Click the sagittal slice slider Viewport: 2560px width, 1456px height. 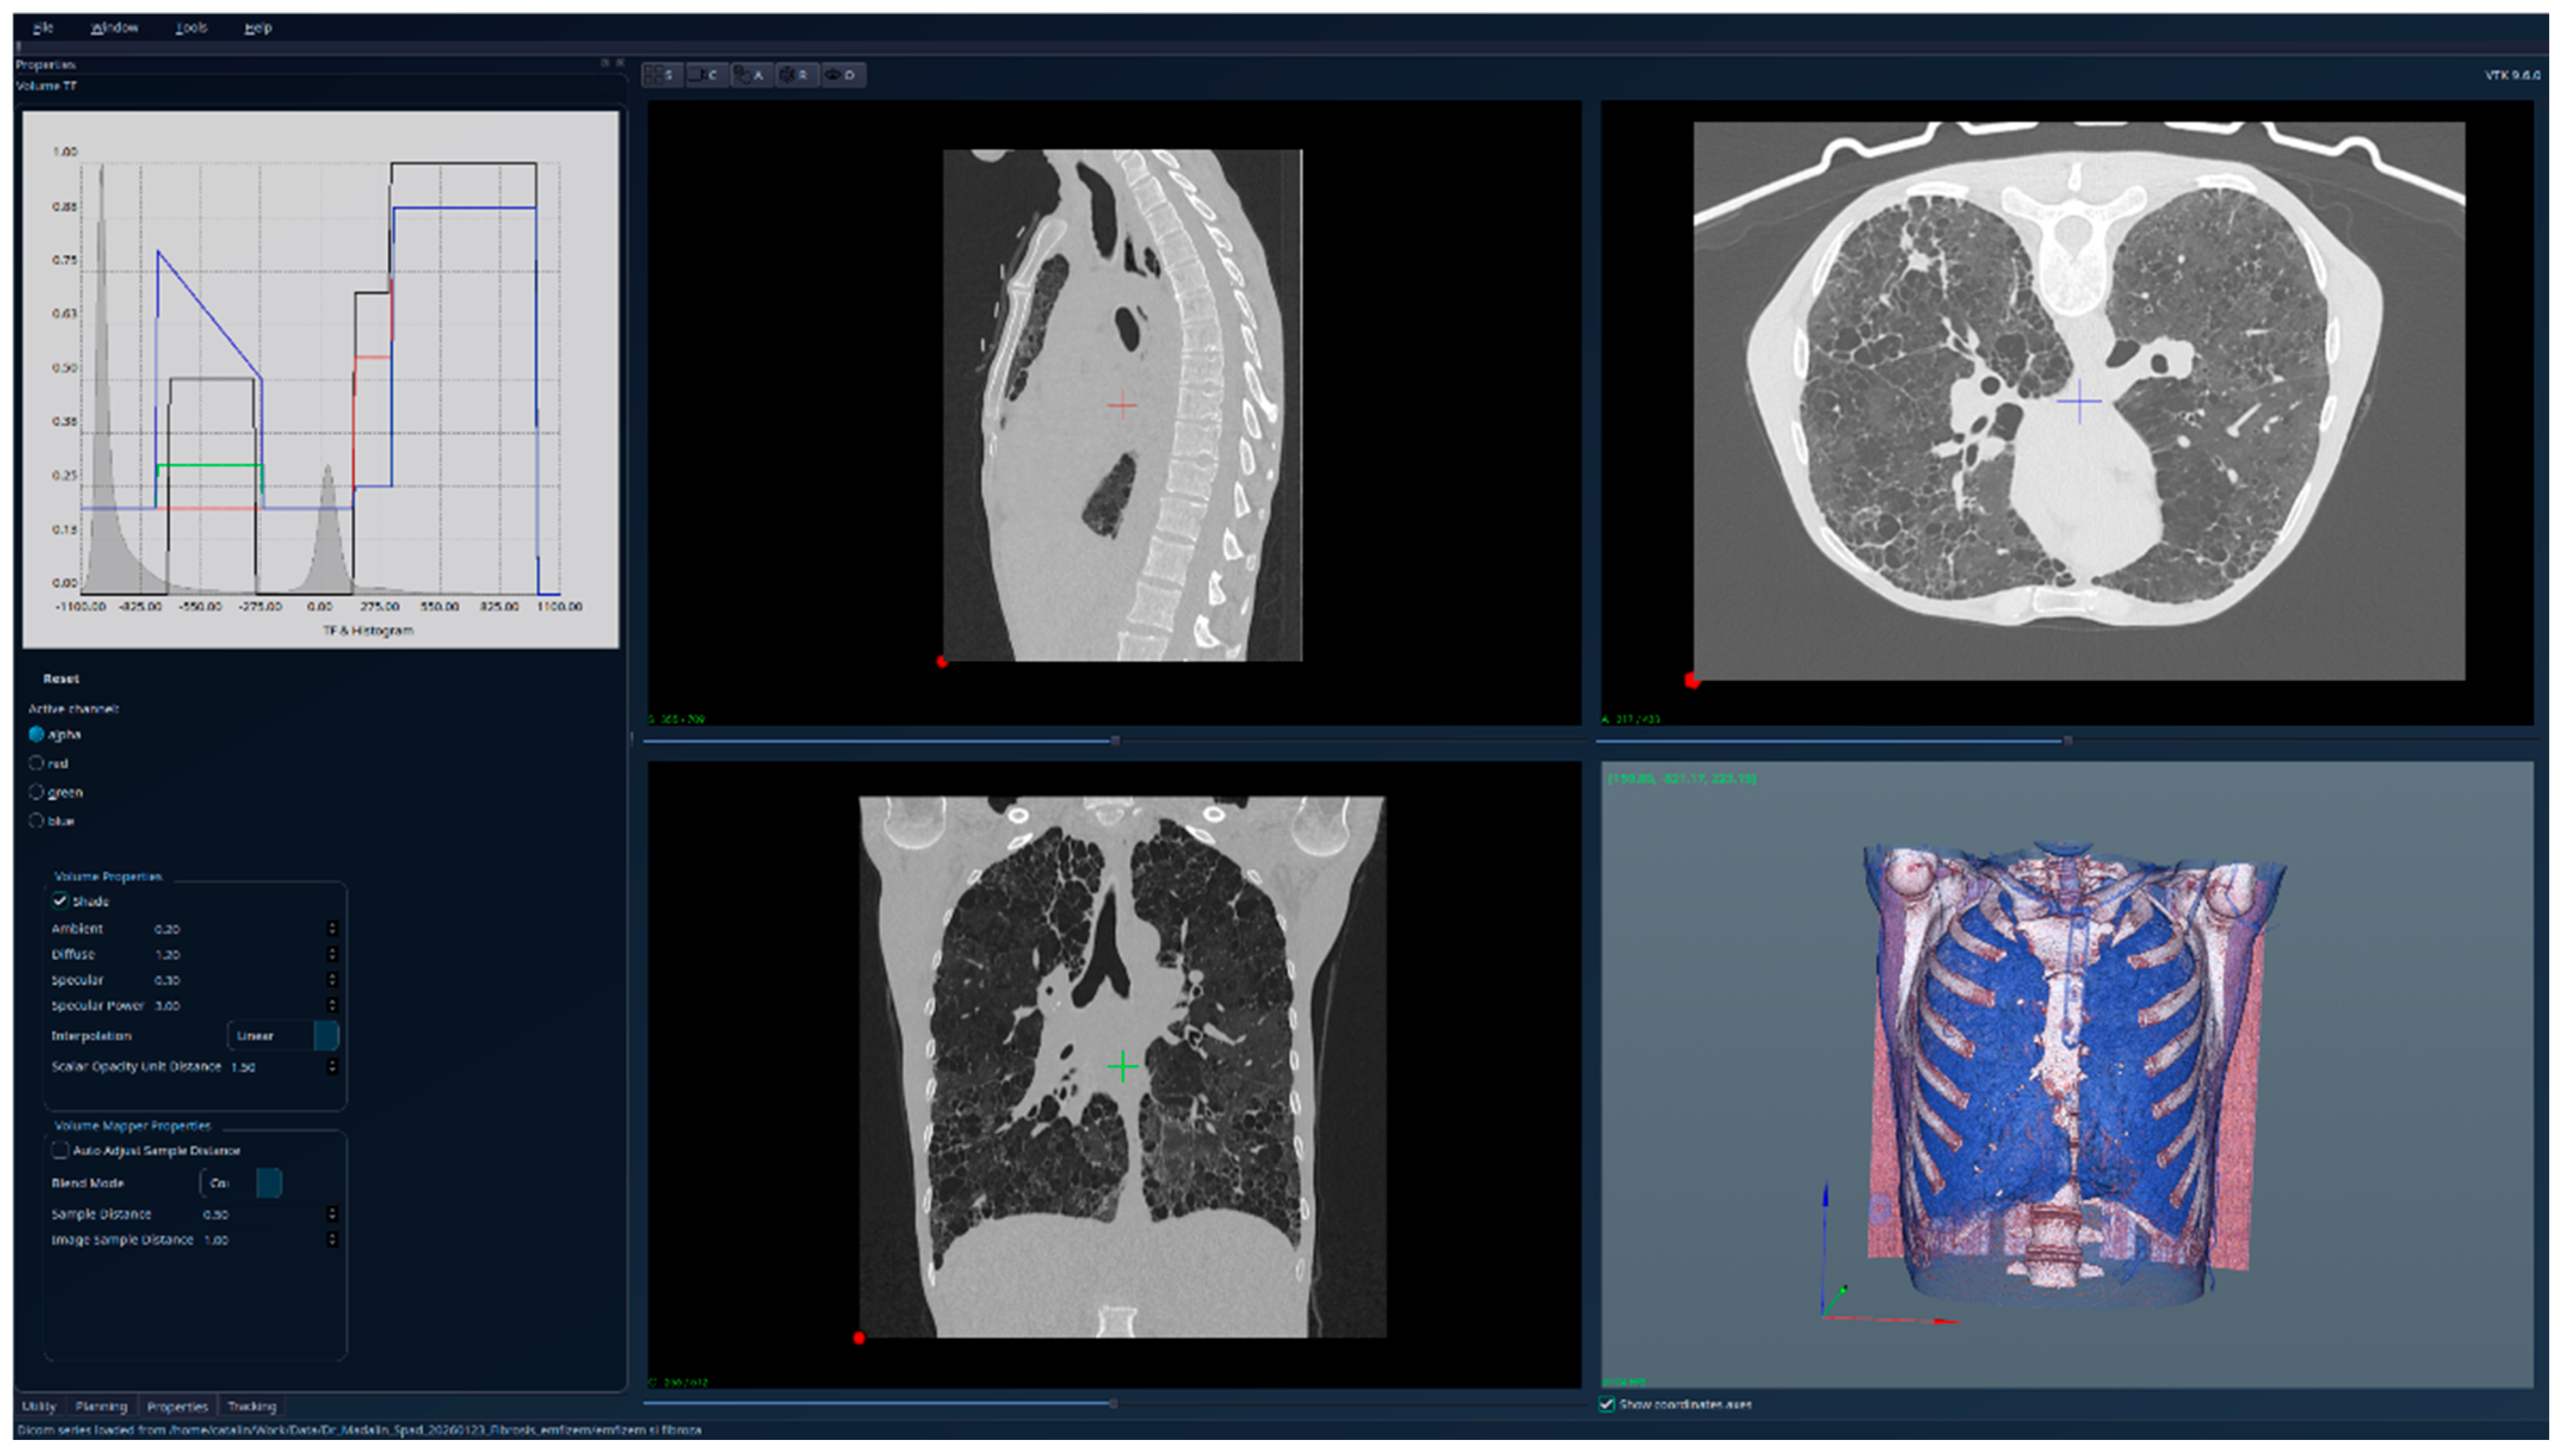coord(1114,741)
